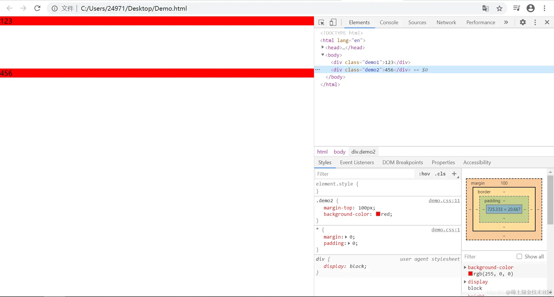The image size is (554, 297).
Task: Switch to the Elements tab
Action: pyautogui.click(x=359, y=22)
